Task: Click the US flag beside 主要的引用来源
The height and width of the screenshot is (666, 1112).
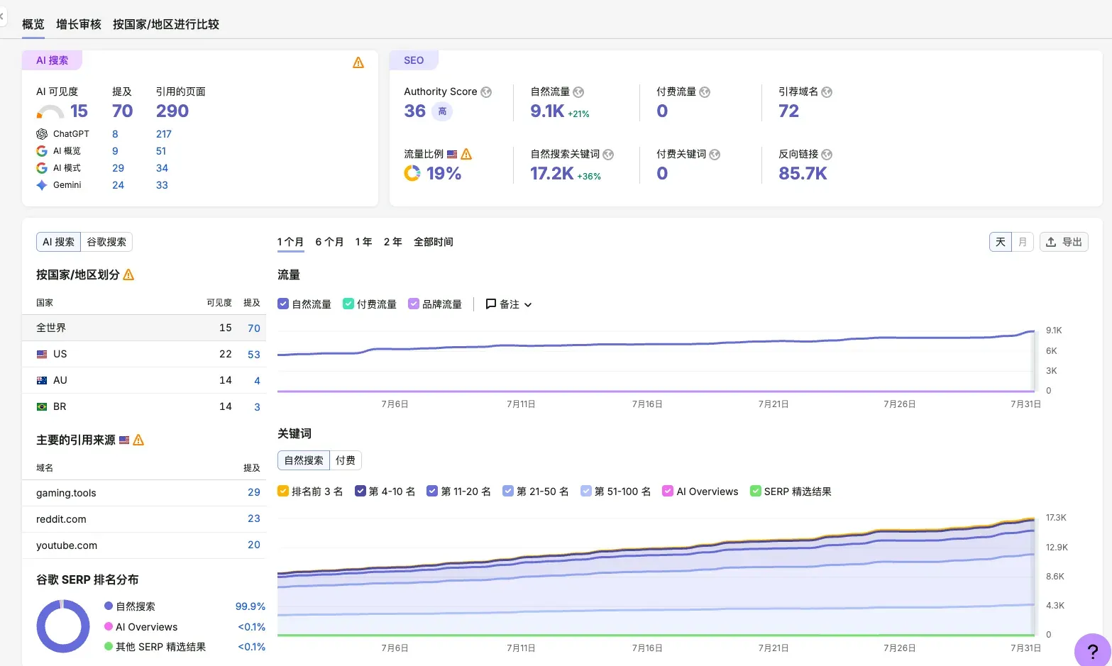Action: point(124,440)
